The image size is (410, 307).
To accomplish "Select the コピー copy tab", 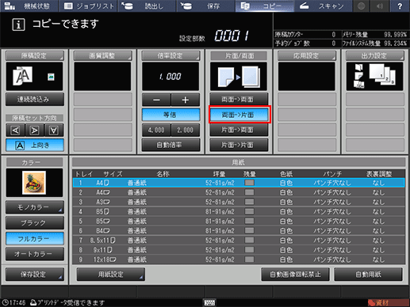I will coord(264,6).
